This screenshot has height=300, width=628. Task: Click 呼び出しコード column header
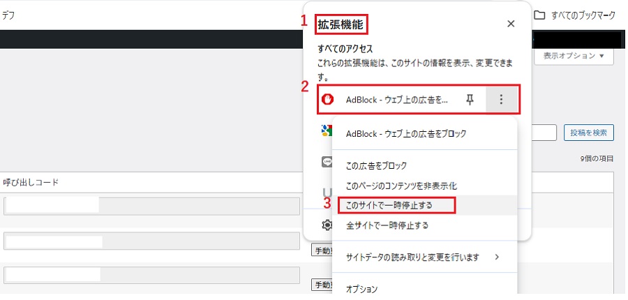(31, 183)
